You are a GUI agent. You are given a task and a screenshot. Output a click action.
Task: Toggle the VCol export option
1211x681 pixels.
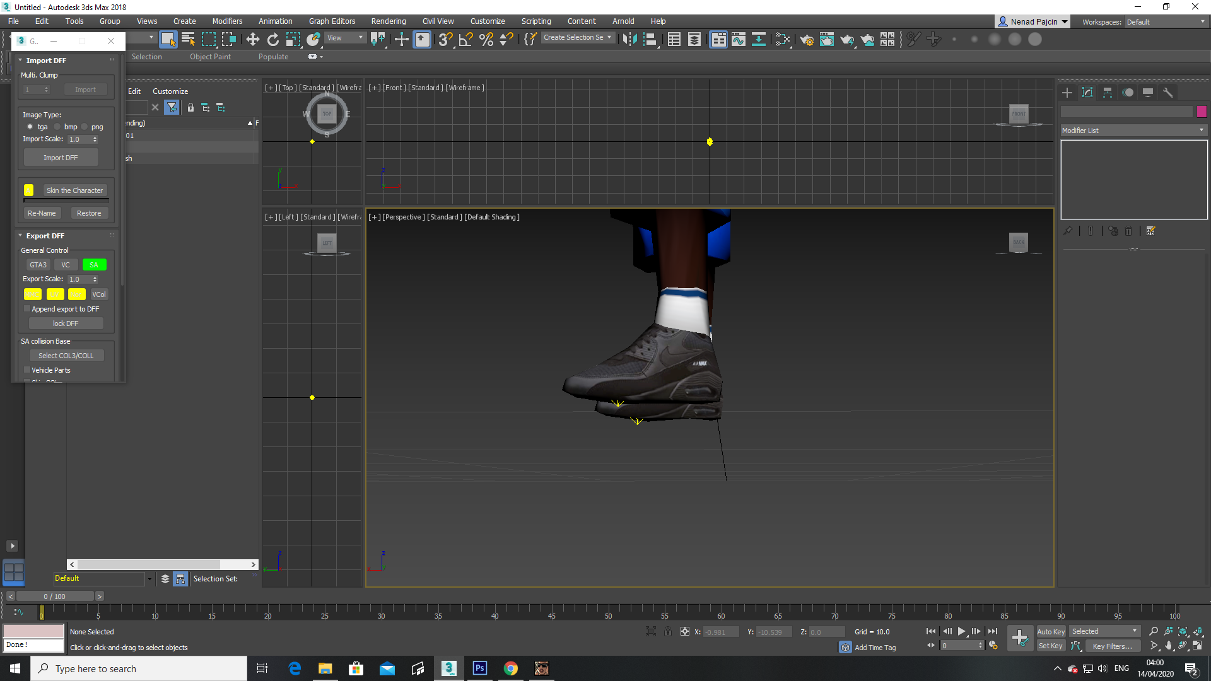[99, 294]
